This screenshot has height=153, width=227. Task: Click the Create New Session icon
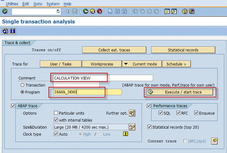point(167,11)
